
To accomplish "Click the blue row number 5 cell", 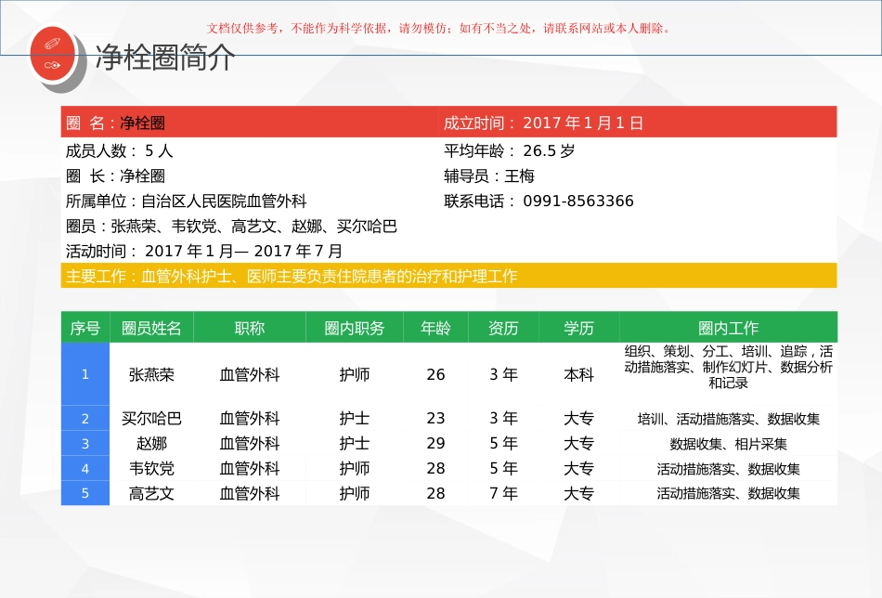I will click(84, 493).
